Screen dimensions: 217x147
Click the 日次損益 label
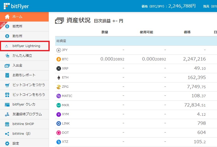(x=102, y=21)
